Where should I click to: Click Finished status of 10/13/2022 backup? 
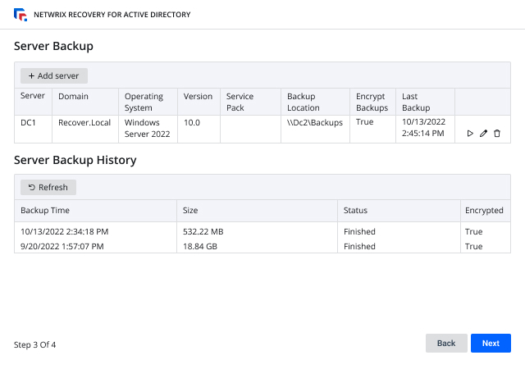point(359,232)
